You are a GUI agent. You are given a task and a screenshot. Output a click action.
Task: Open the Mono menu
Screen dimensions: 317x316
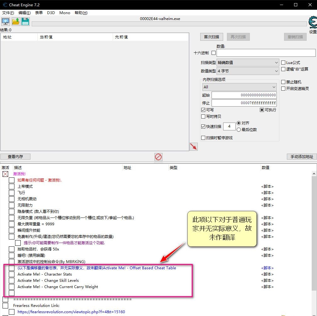(65, 13)
